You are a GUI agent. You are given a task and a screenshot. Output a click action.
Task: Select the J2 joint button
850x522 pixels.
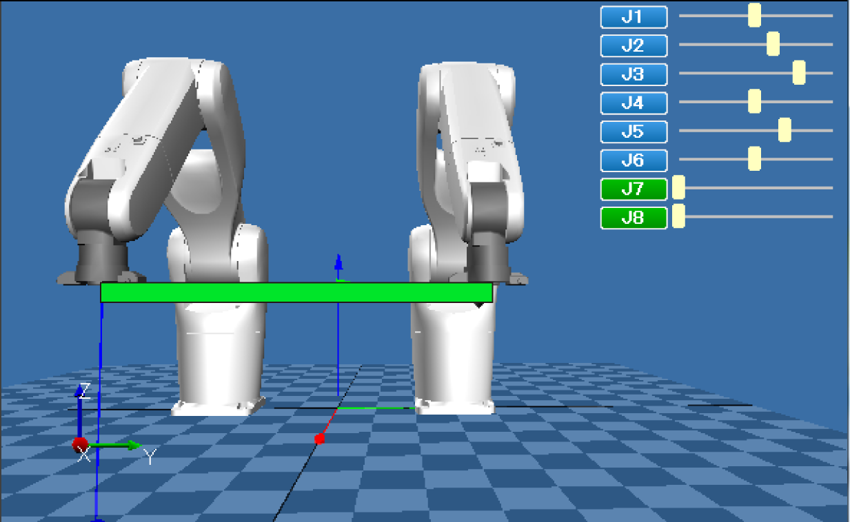point(634,45)
